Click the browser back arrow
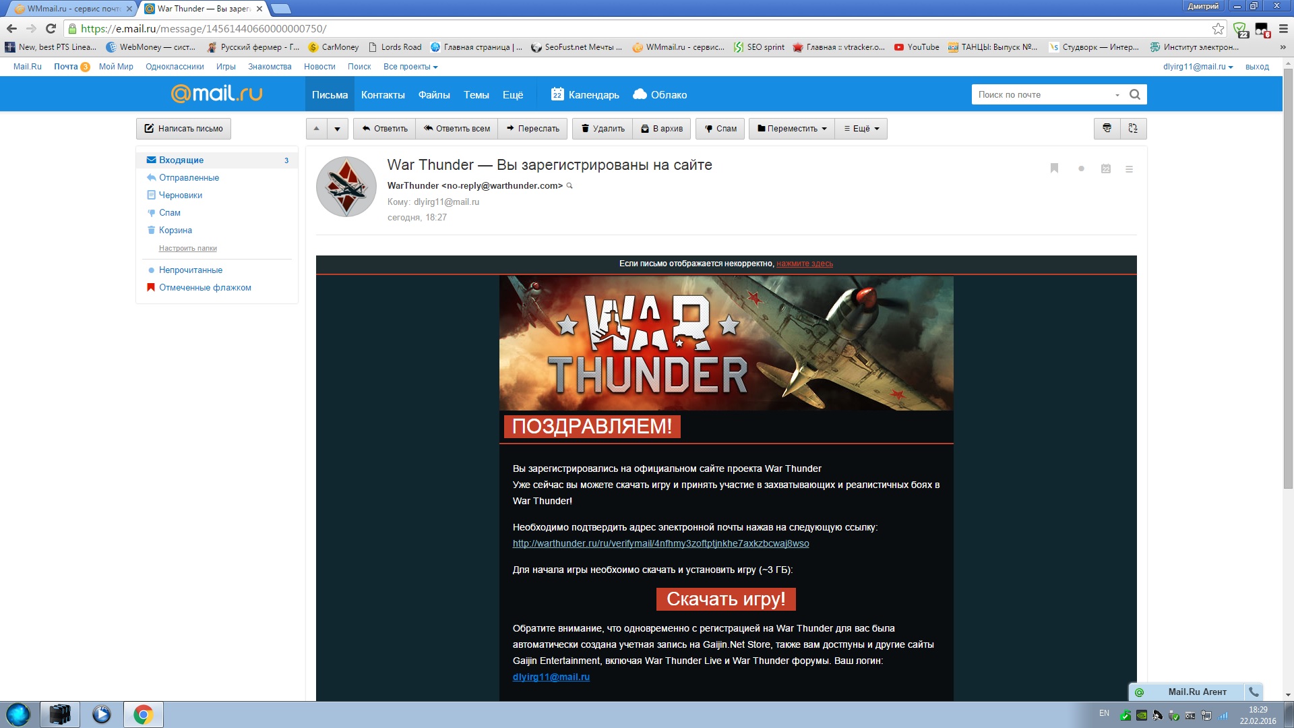Image resolution: width=1294 pixels, height=728 pixels. click(x=11, y=28)
